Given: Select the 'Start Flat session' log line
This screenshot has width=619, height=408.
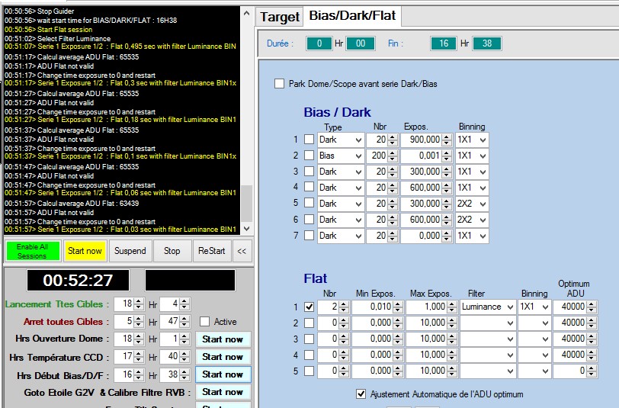Looking at the screenshot, I should pos(49,30).
